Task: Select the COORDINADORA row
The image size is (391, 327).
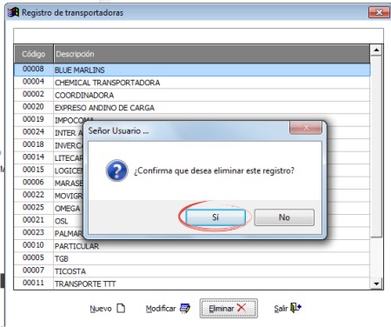Action: pyautogui.click(x=192, y=95)
